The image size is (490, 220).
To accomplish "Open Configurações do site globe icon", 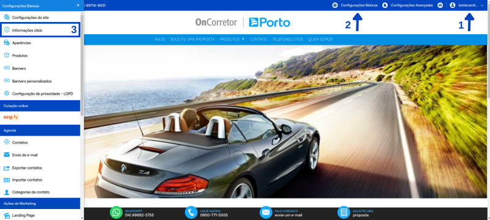I will 7,18.
